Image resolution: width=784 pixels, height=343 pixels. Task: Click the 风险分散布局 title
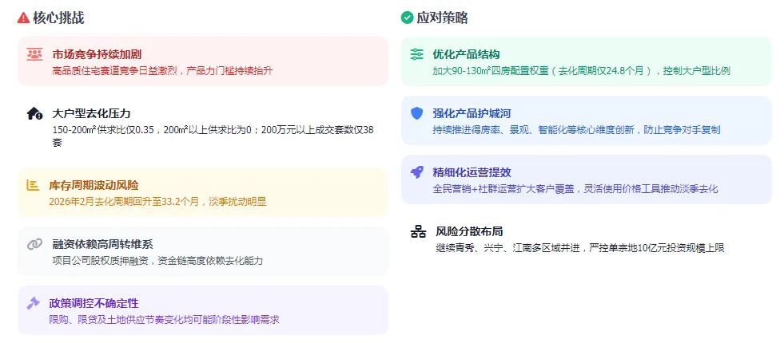click(x=469, y=231)
